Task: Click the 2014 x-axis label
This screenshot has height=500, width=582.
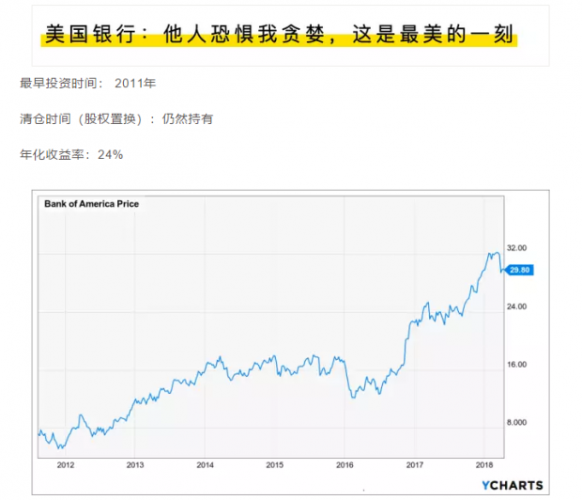Action: [x=205, y=464]
